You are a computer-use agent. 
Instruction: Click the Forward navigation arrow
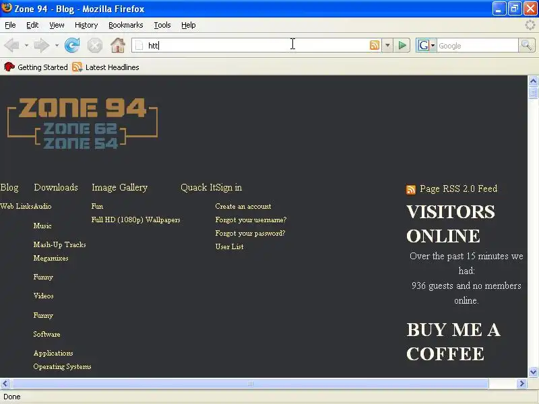(x=42, y=45)
